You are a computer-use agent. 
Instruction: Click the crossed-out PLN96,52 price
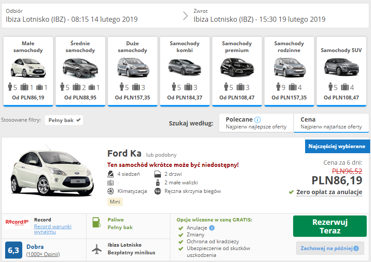pos(347,171)
